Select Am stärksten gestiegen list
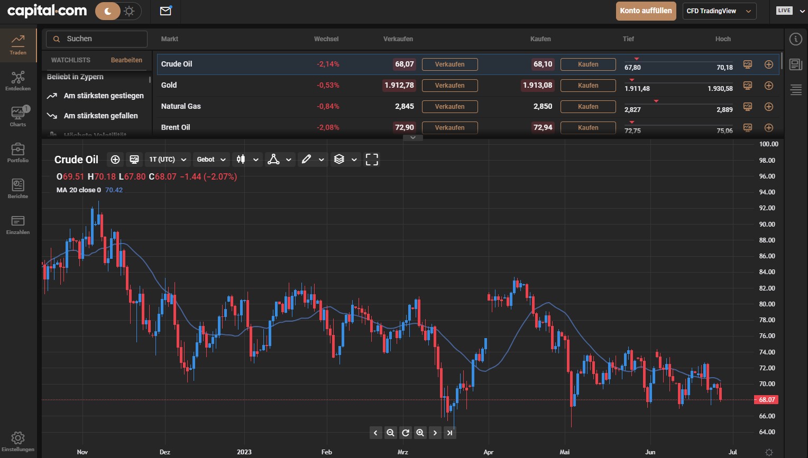This screenshot has height=458, width=808. pos(96,96)
